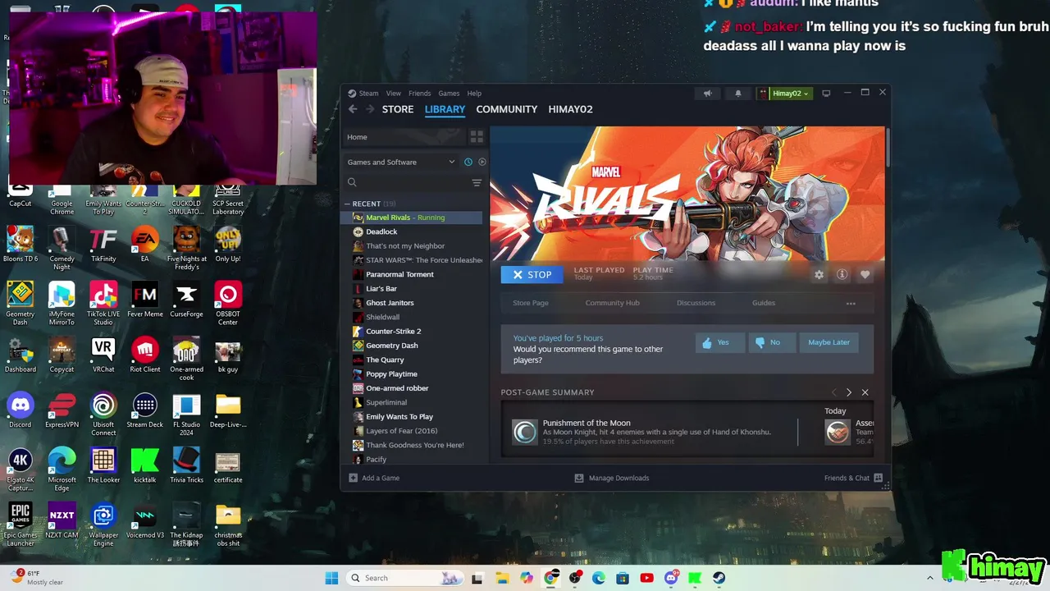Open Microsoft Store from the taskbar
1050x591 pixels.
623,578
